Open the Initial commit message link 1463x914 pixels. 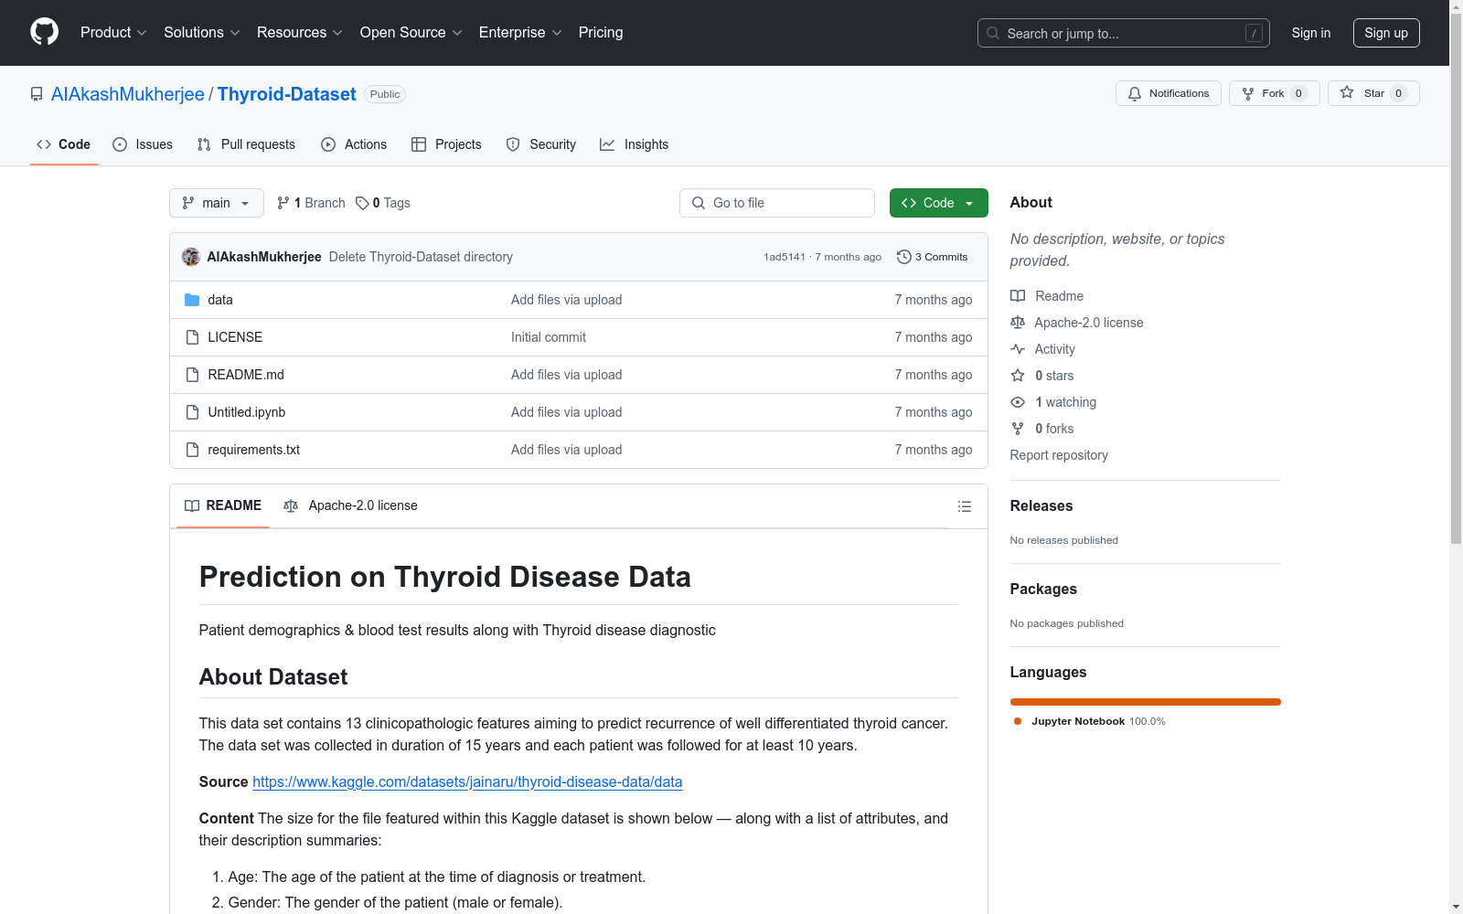(x=549, y=337)
